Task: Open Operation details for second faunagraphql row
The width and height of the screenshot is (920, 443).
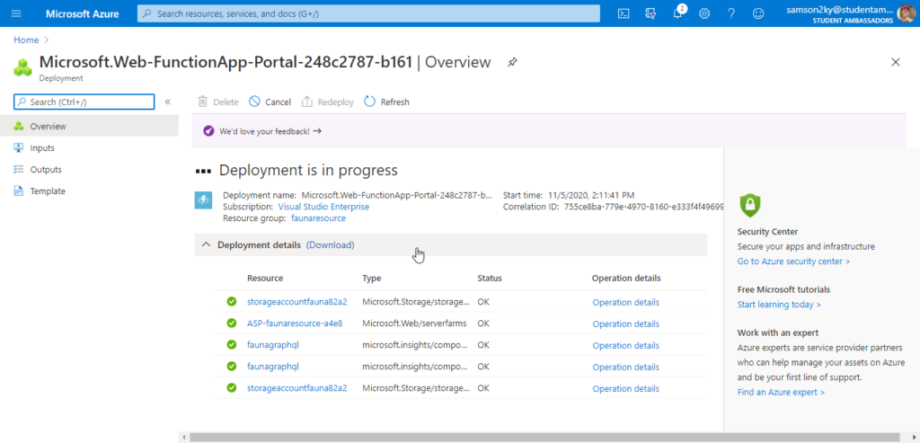Action: click(x=625, y=367)
